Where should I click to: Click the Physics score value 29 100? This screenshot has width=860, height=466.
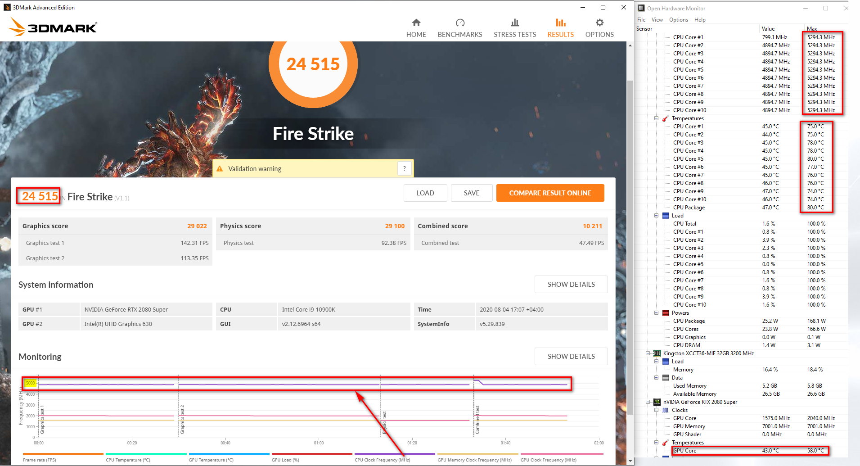tap(395, 226)
